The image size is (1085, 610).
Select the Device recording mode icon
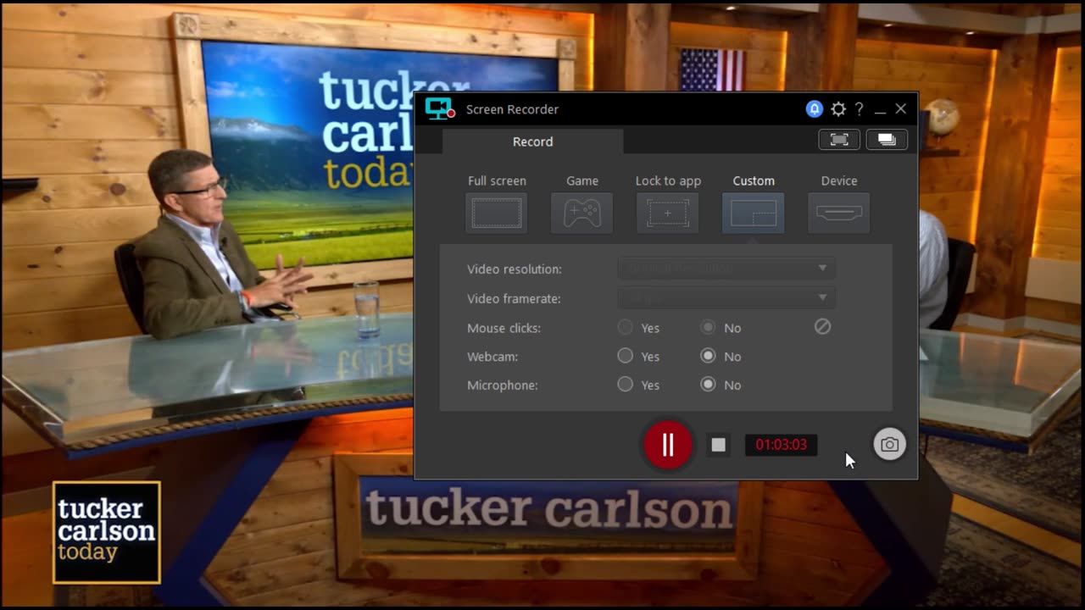tap(839, 213)
